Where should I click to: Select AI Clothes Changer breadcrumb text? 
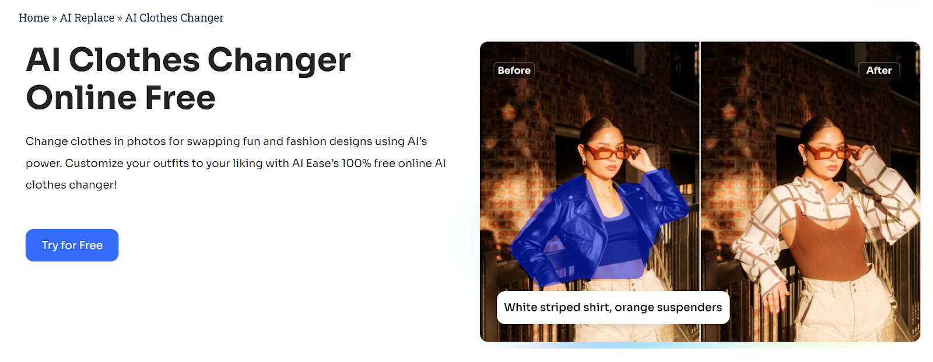(x=174, y=18)
